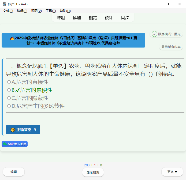Click the Anki app icon in title bar
The width and height of the screenshot is (186, 180).
coord(5,4)
